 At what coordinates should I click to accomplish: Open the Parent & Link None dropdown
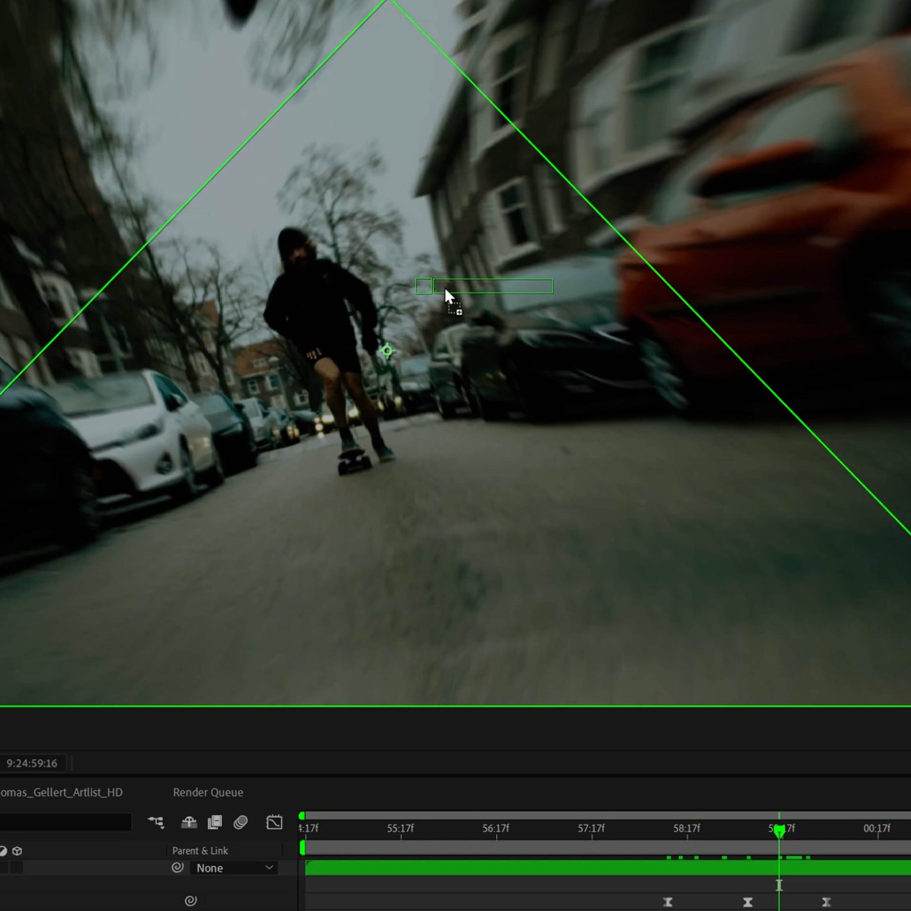coord(234,868)
